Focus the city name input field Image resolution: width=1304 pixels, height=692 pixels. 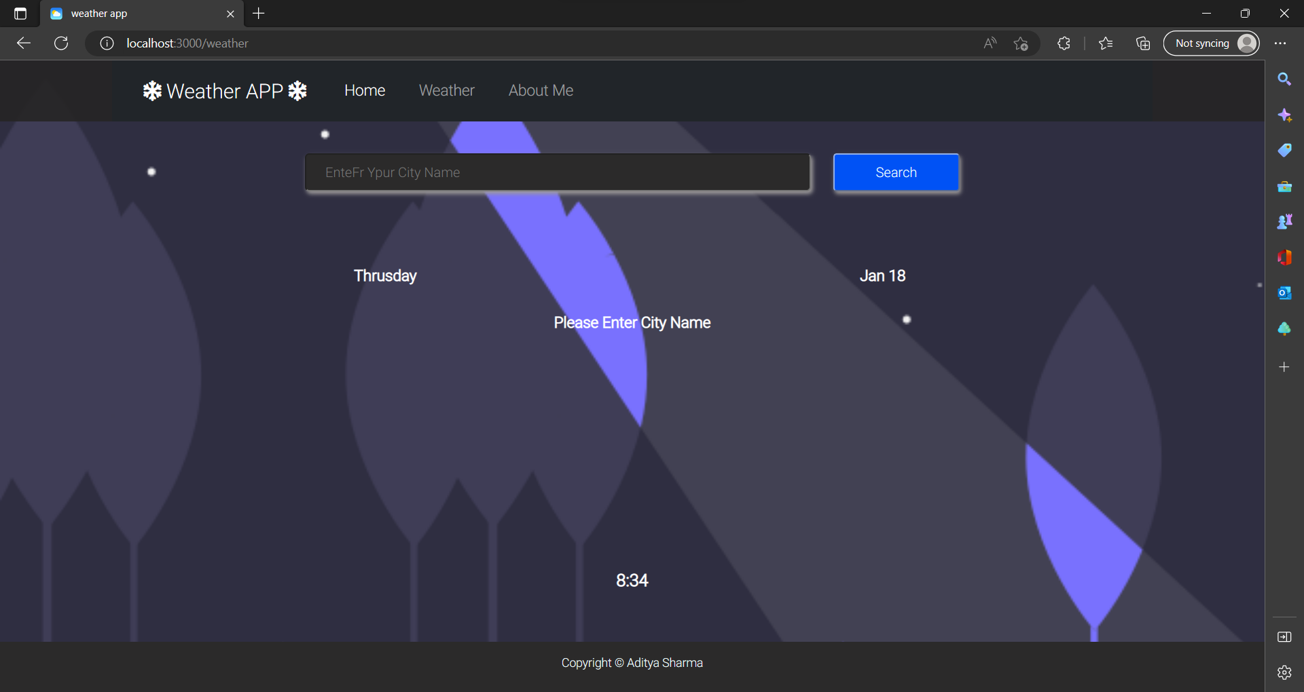point(558,172)
